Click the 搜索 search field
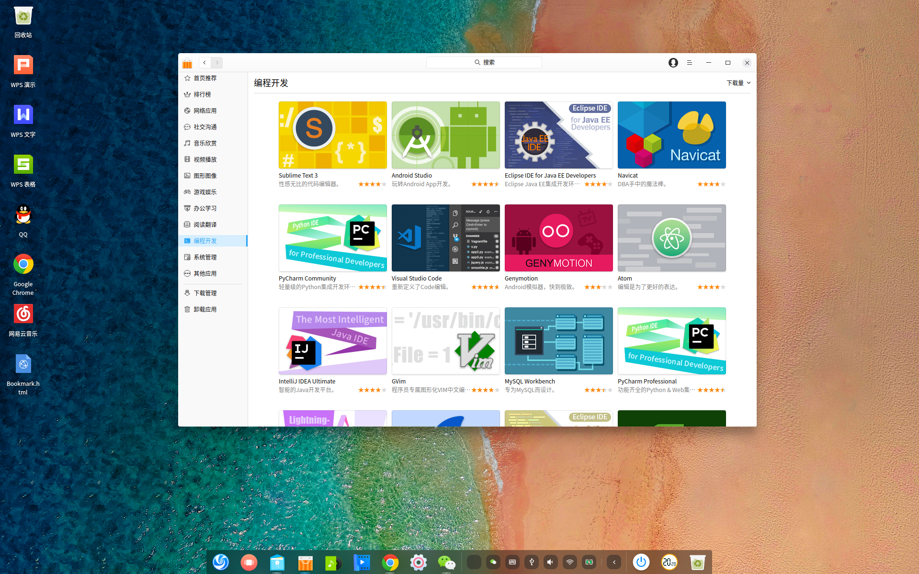Viewport: 919px width, 574px height. point(484,63)
